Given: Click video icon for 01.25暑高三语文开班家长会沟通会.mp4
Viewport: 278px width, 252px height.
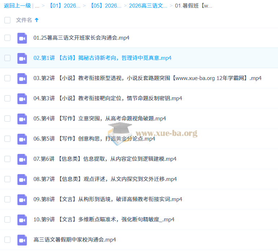Looking at the screenshot, I should click(22, 38).
